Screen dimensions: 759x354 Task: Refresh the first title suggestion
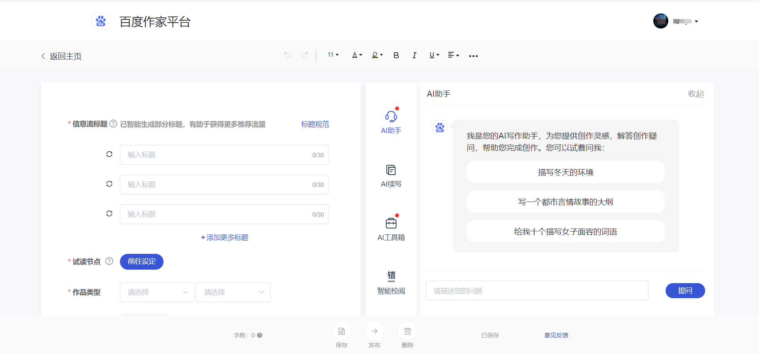[109, 154]
